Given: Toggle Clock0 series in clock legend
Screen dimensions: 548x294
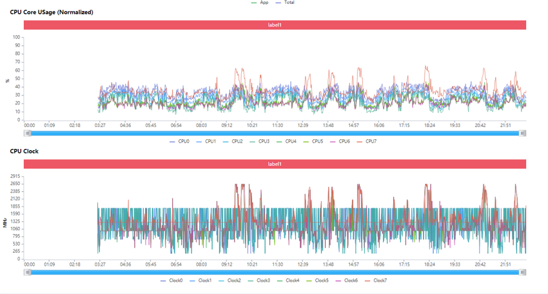Looking at the screenshot, I should (171, 280).
